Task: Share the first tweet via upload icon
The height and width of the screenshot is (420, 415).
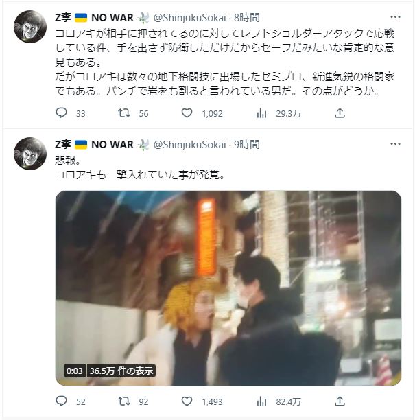Action: point(340,113)
